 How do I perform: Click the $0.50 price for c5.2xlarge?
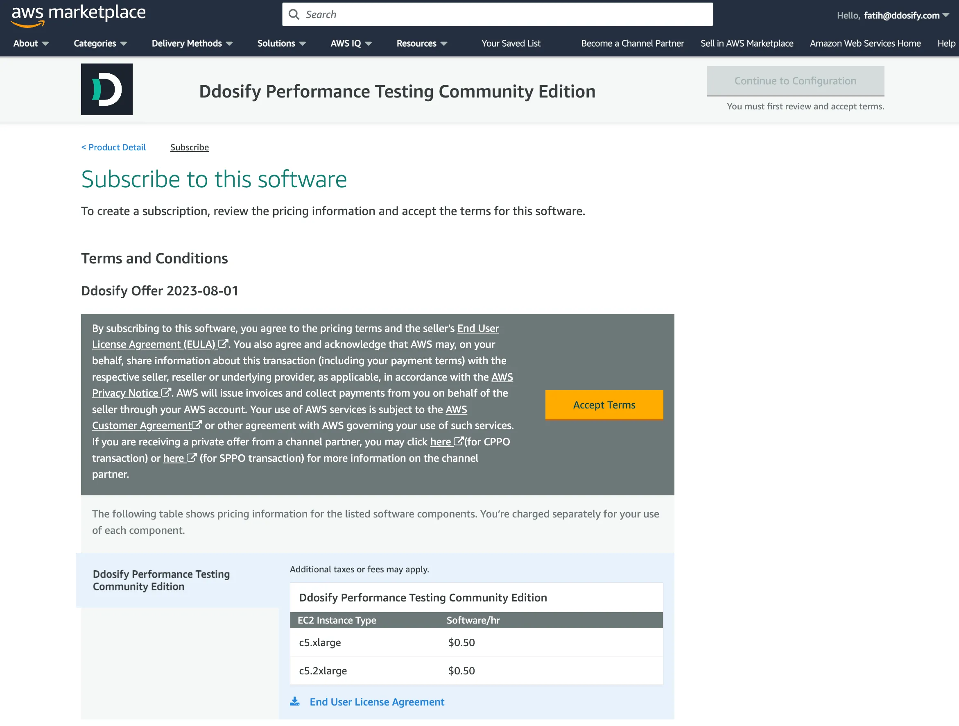461,671
